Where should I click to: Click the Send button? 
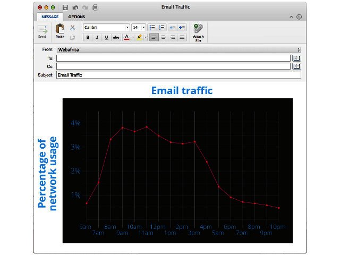pyautogui.click(x=42, y=31)
